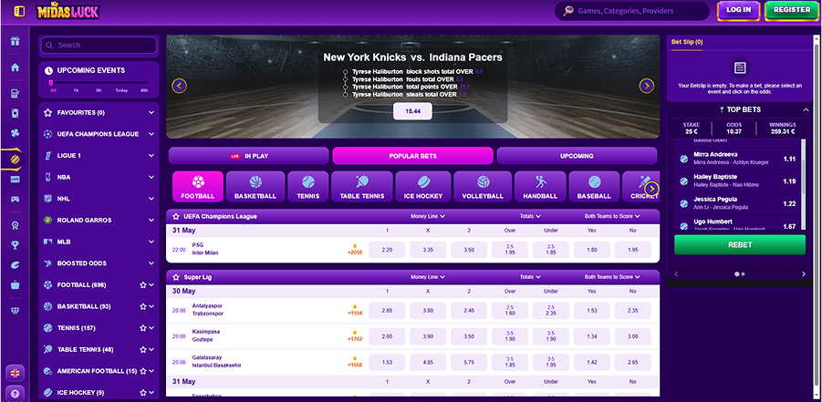The width and height of the screenshot is (822, 402).
Task: Set upcoming events slider to Today
Action: pos(121,90)
